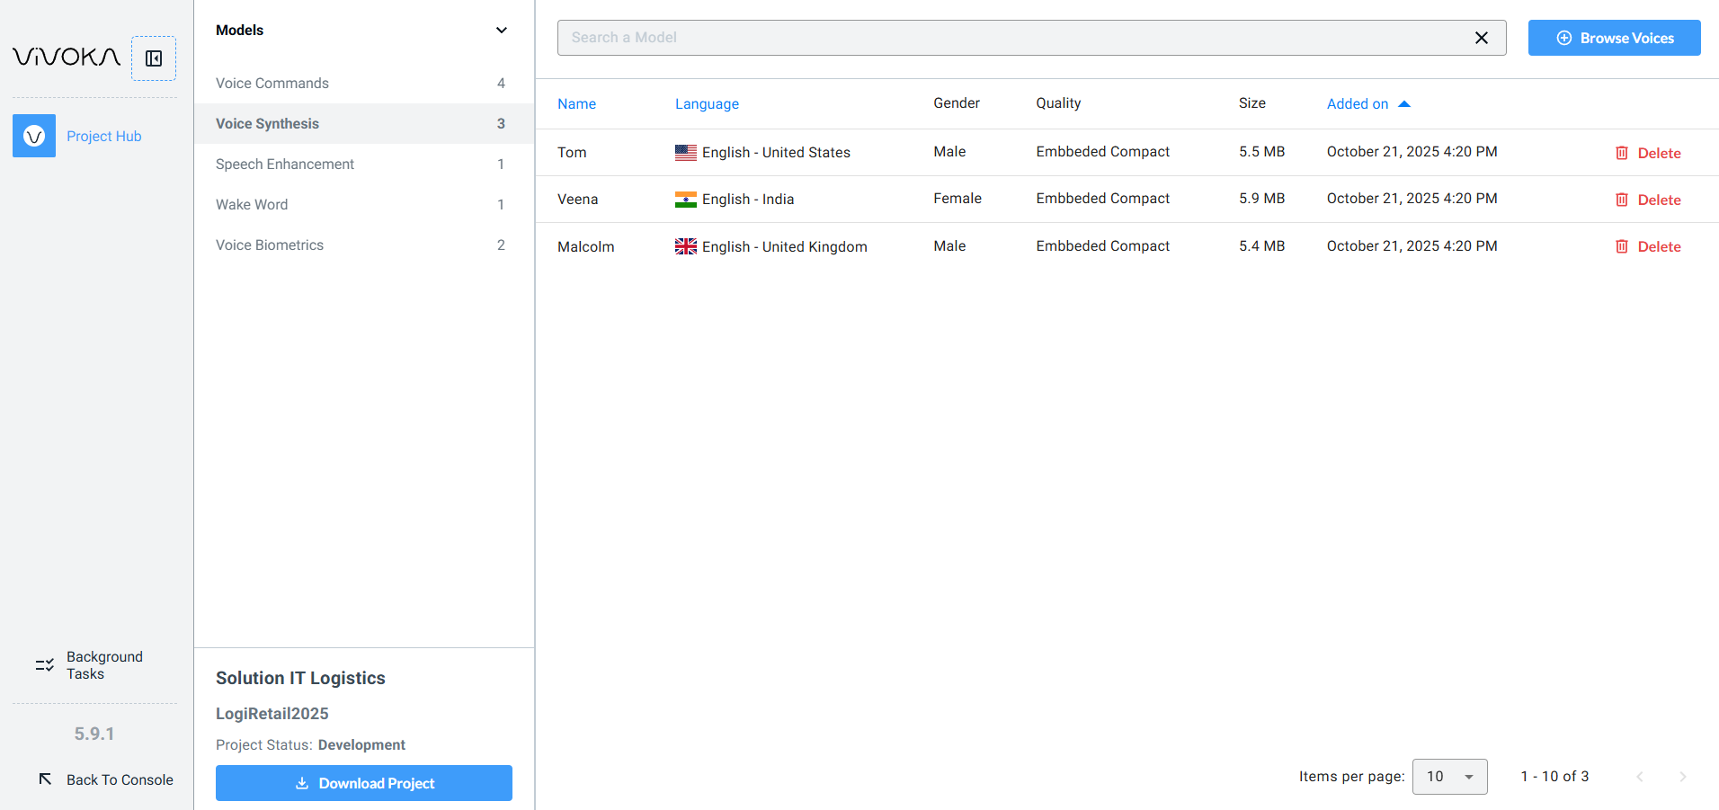Click the Browse Voices button

click(1614, 38)
